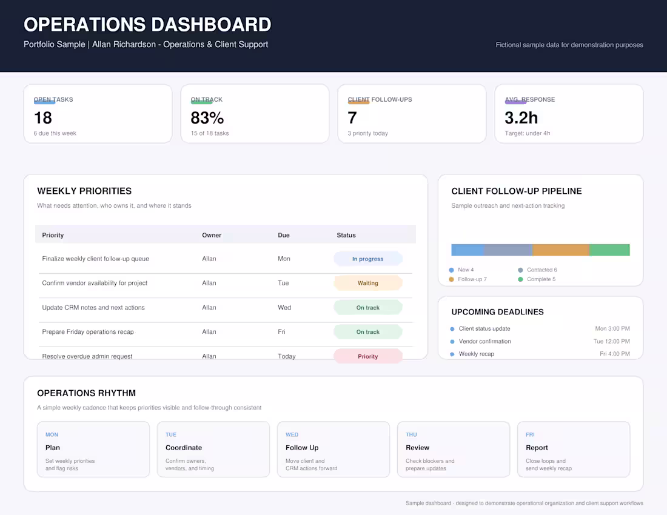Click the 'Today' due cell
667x515 pixels.
(x=287, y=356)
